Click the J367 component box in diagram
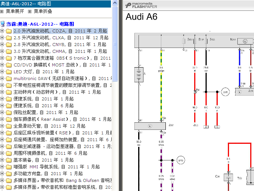 click(150, 126)
